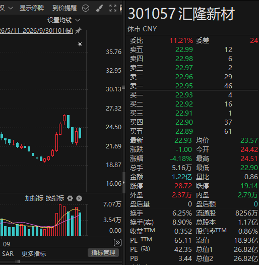
Task: Open the dropdown chevron at top-left toolbar
Action: pos(11,8)
